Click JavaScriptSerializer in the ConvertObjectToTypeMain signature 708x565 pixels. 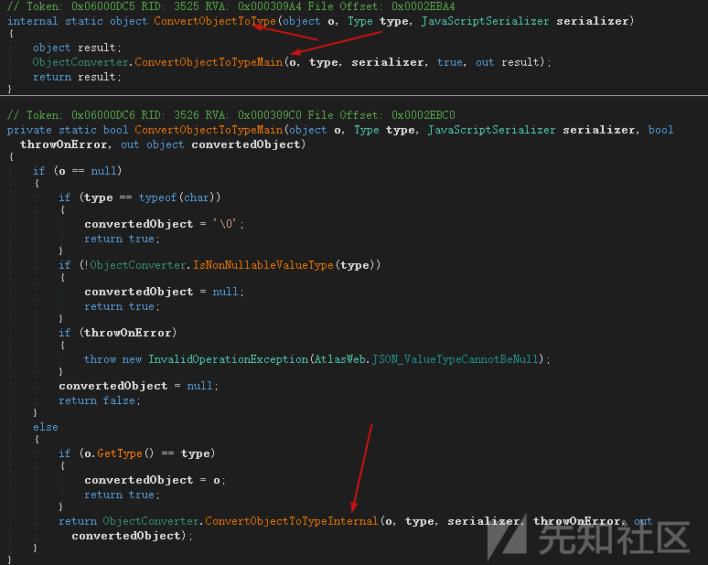point(492,130)
